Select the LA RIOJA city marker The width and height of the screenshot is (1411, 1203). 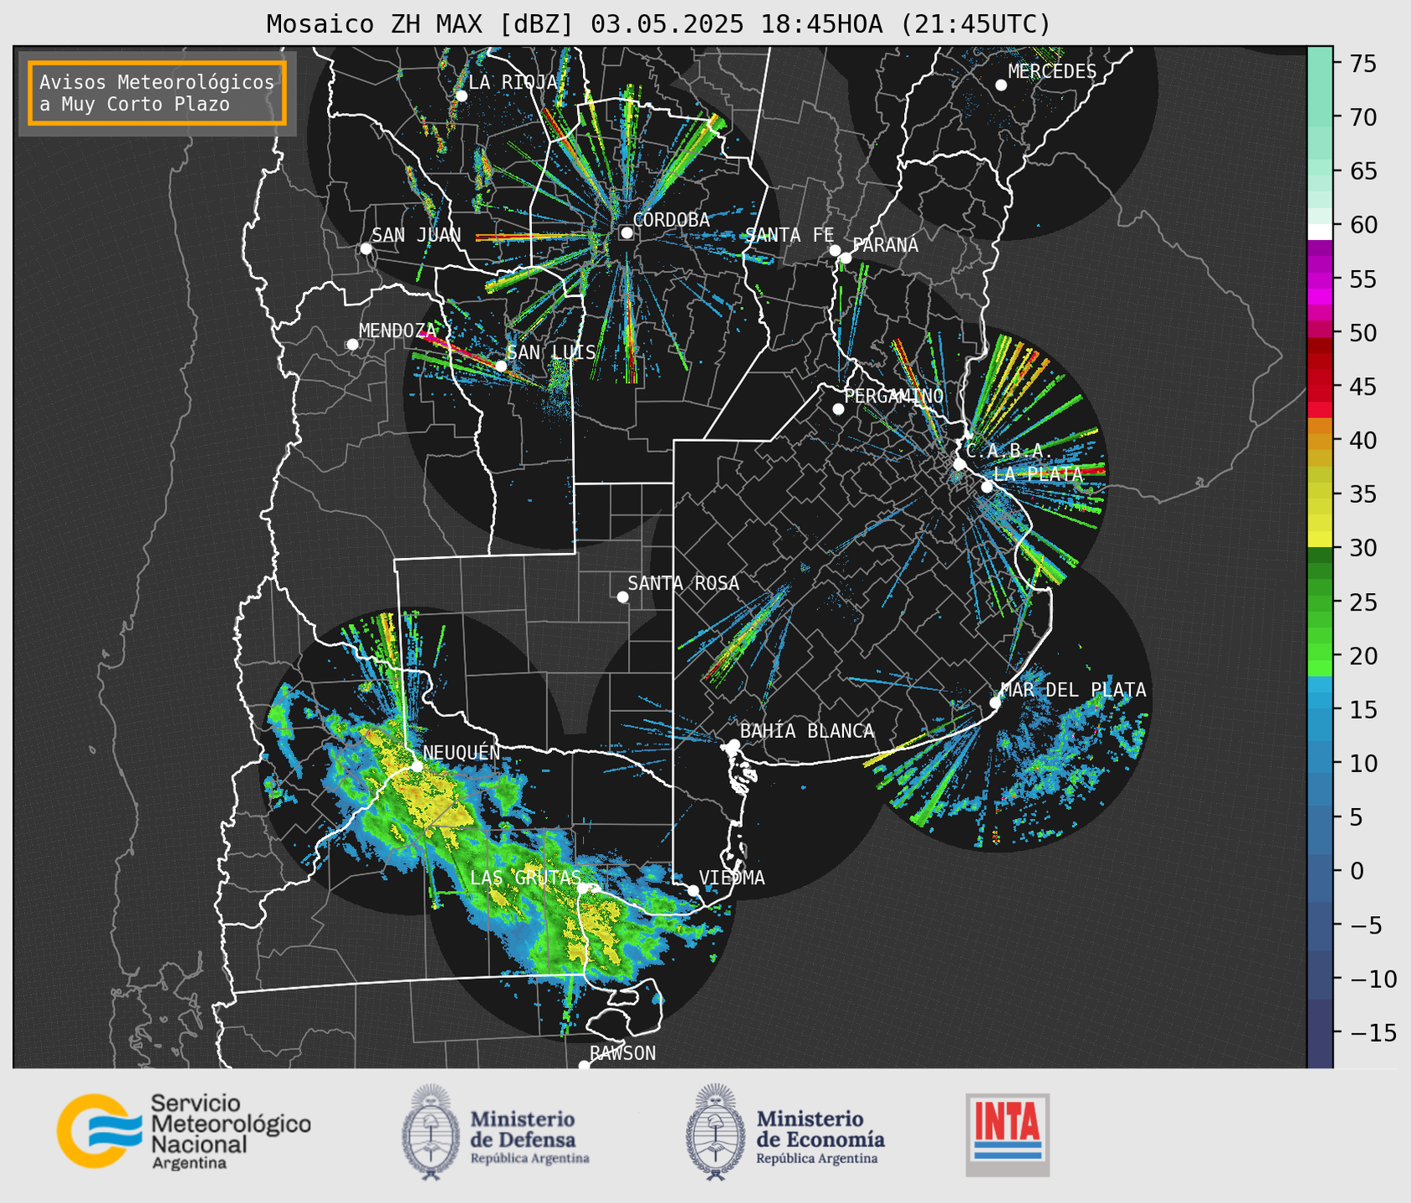pos(461,96)
